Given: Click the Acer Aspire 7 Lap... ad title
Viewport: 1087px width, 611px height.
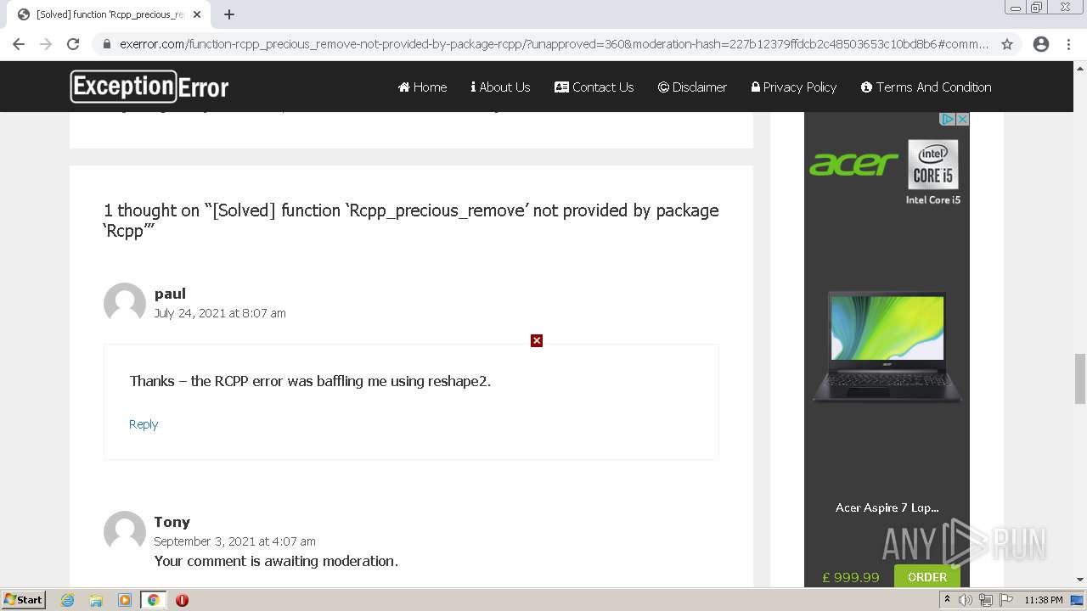Looking at the screenshot, I should tap(887, 507).
